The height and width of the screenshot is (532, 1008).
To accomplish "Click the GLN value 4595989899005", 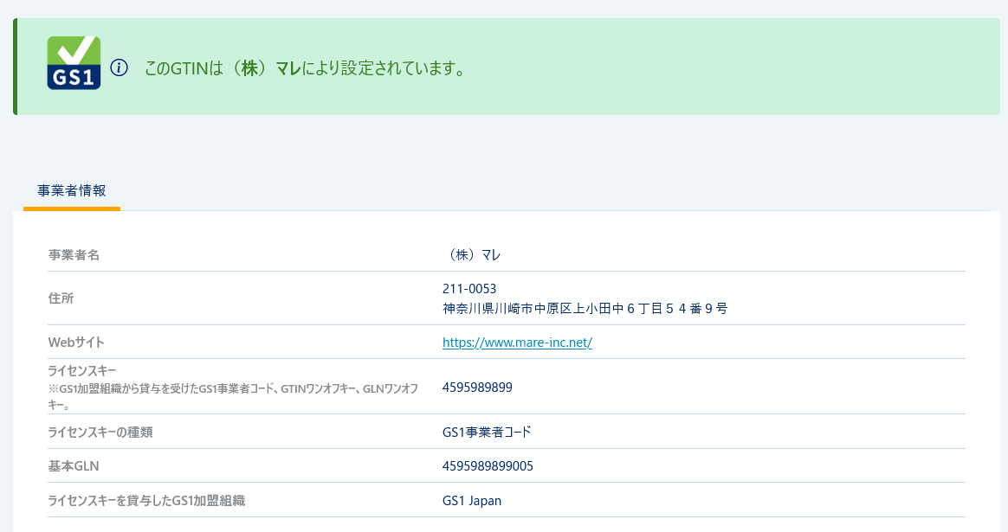I will coord(488,466).
